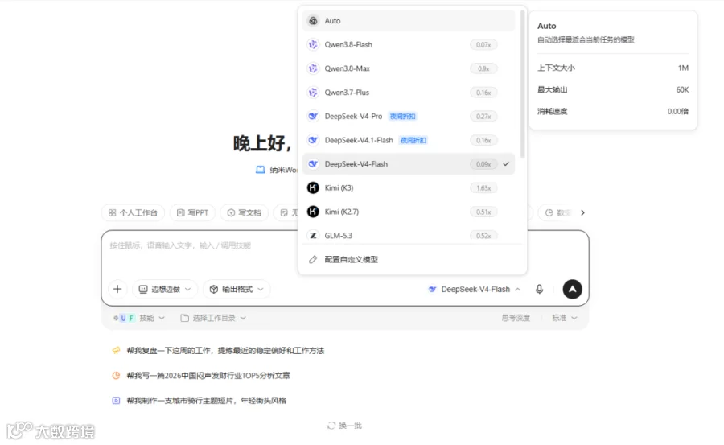Open the 边想边做 mode dropdown

click(x=165, y=289)
